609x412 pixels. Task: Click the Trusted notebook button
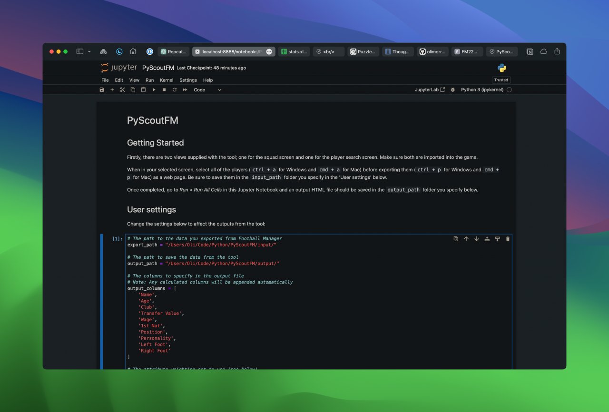click(x=501, y=80)
